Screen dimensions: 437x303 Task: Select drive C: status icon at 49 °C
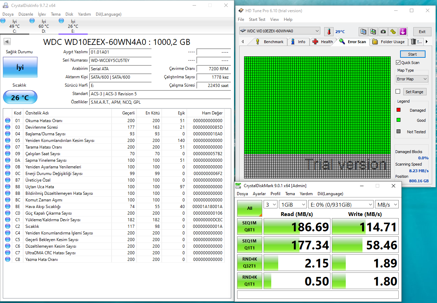click(3, 21)
